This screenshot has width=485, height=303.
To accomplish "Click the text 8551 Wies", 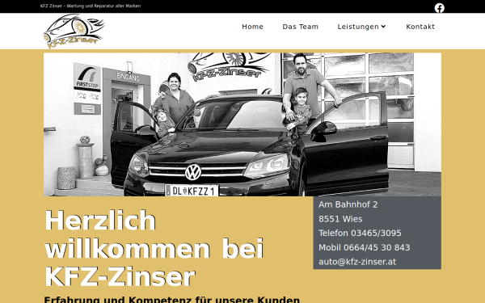I will (340, 219).
